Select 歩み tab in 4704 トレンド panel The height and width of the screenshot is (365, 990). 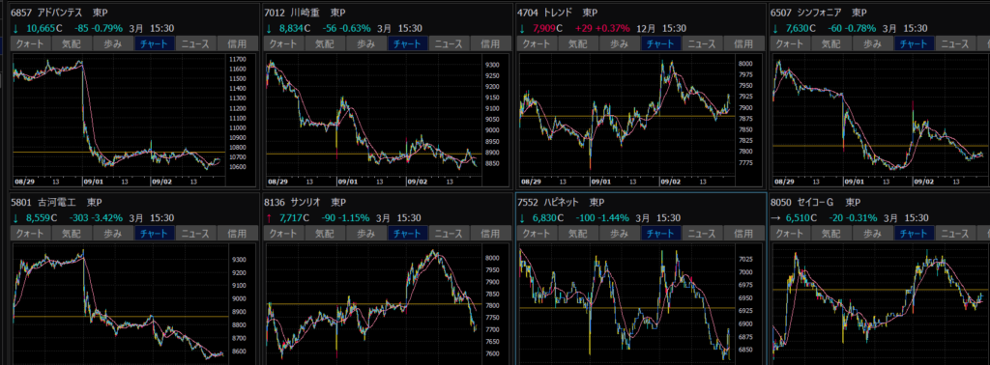point(620,43)
